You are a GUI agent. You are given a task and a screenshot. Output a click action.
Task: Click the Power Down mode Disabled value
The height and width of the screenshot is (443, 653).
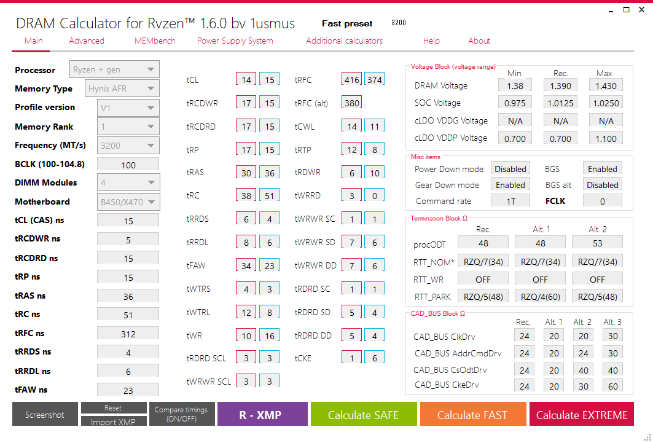pos(510,168)
